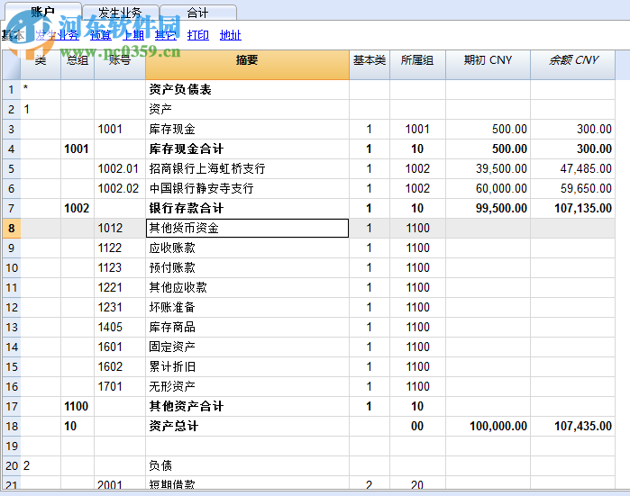Select the 坏账准备 cell
This screenshot has width=630, height=496.
[247, 307]
